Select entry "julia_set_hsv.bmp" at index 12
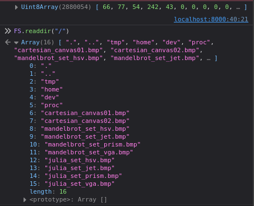Screen dimensions: 254x206 tap(72, 160)
